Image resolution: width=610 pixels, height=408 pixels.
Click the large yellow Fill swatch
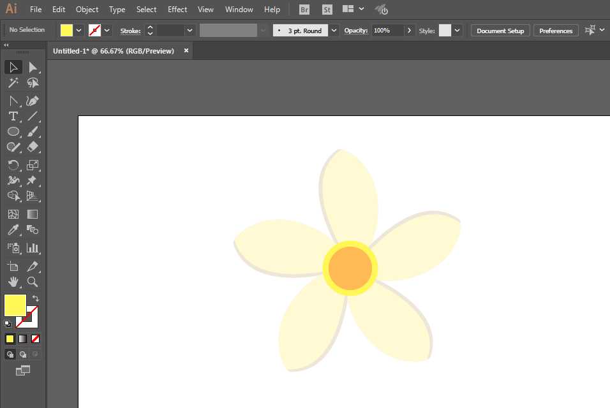15,305
